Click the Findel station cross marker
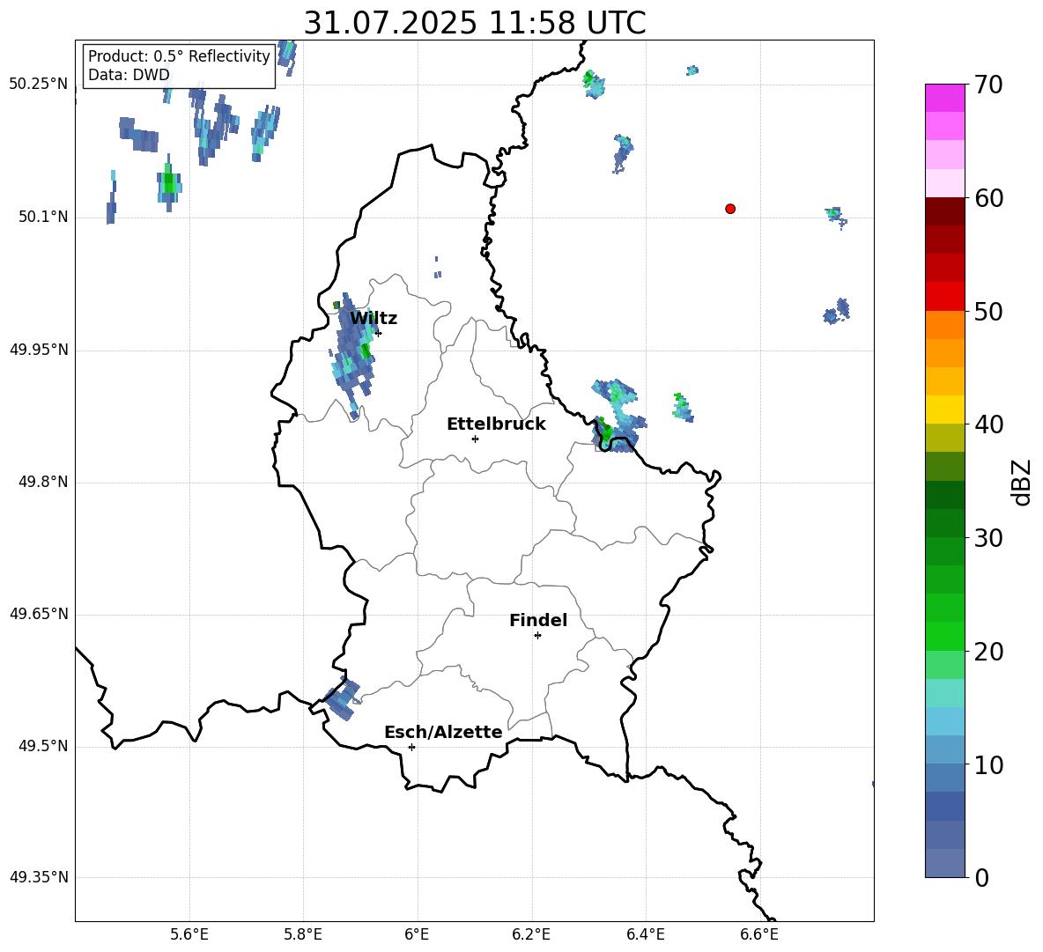 pos(537,636)
